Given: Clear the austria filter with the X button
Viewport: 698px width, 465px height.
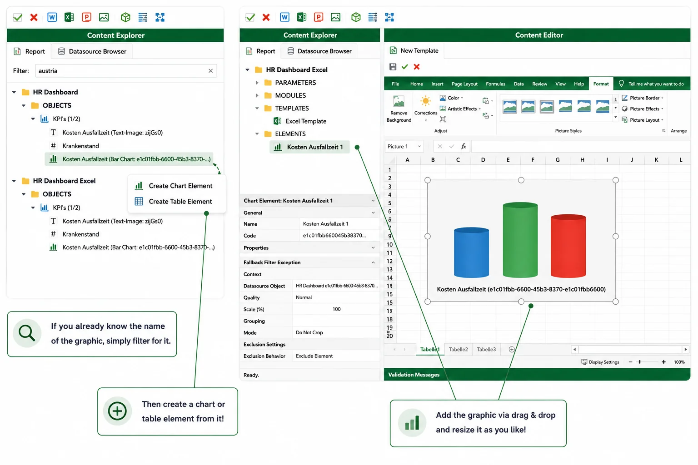Looking at the screenshot, I should 210,71.
